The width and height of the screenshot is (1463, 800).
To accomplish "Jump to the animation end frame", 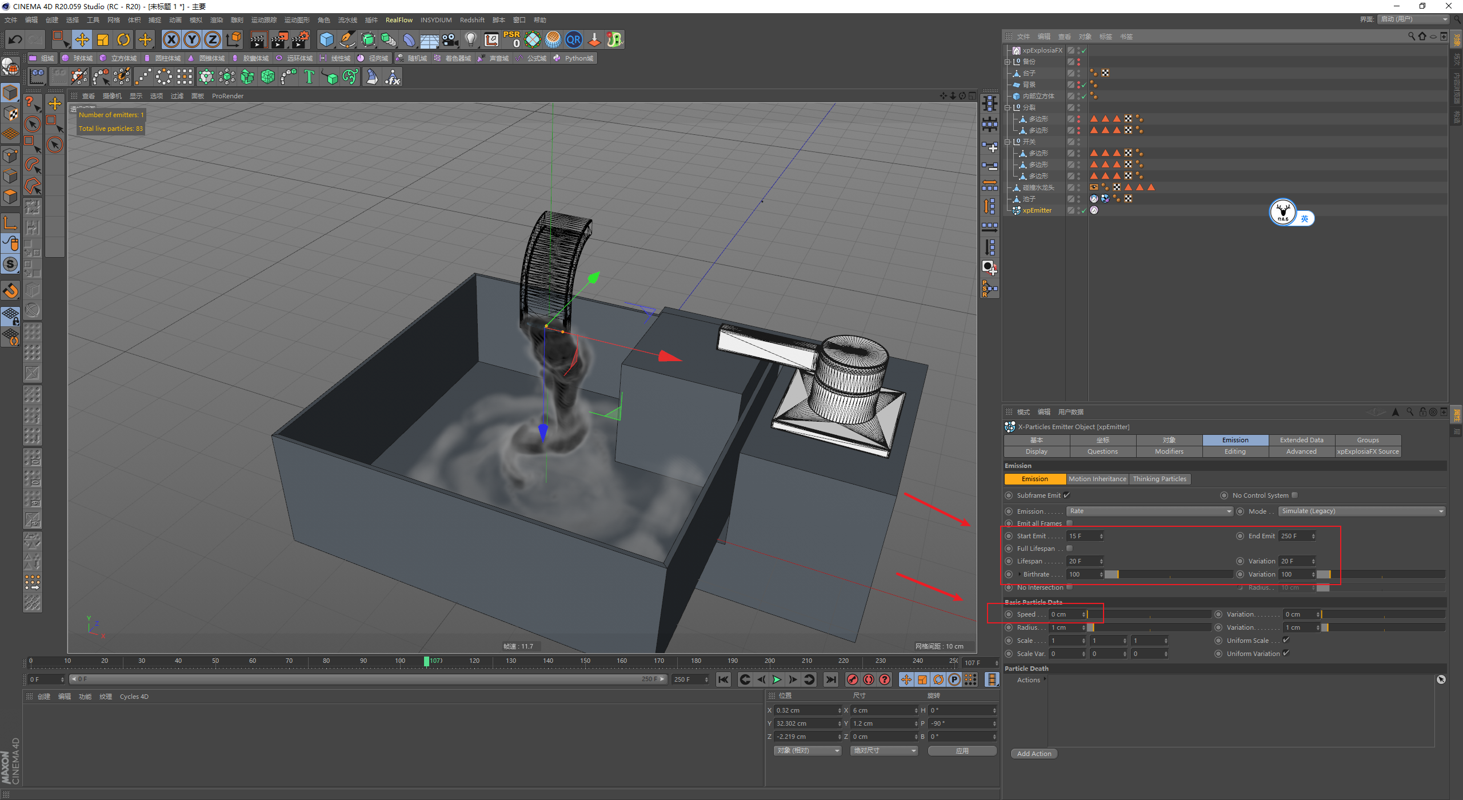I will pyautogui.click(x=831, y=679).
